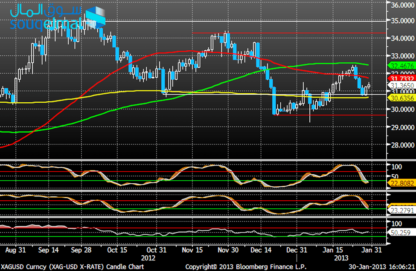Viewport: 416px width, 271px height.
Task: Select the yellow 30.6356 moving average label
Action: tap(401, 98)
